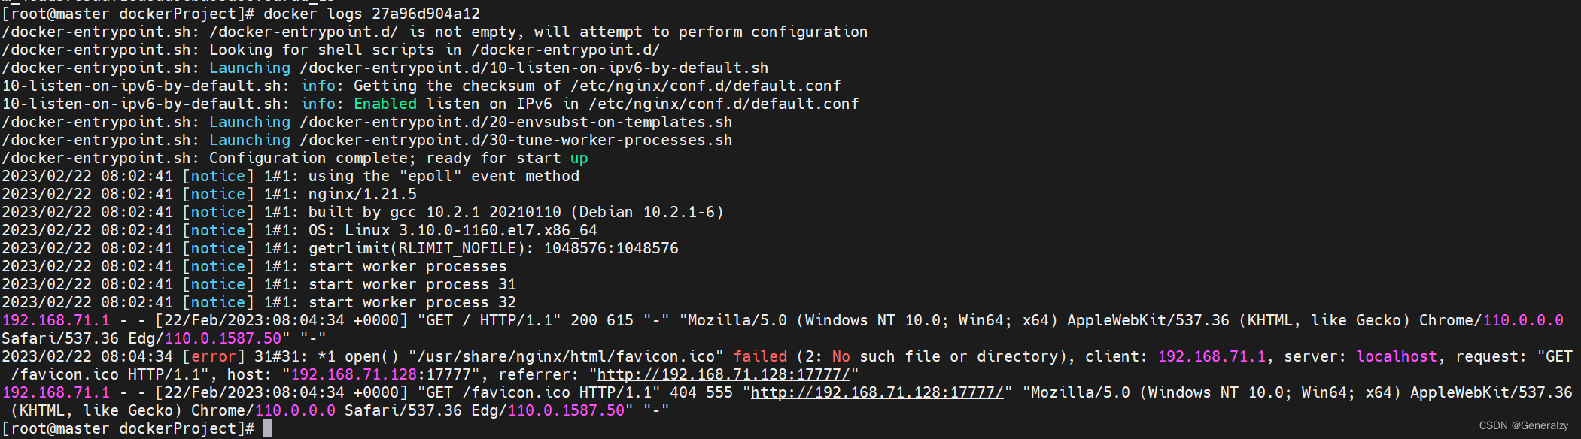Click the 20-envsubst-on-templates.sh script path
The width and height of the screenshot is (1581, 439).
[515, 122]
